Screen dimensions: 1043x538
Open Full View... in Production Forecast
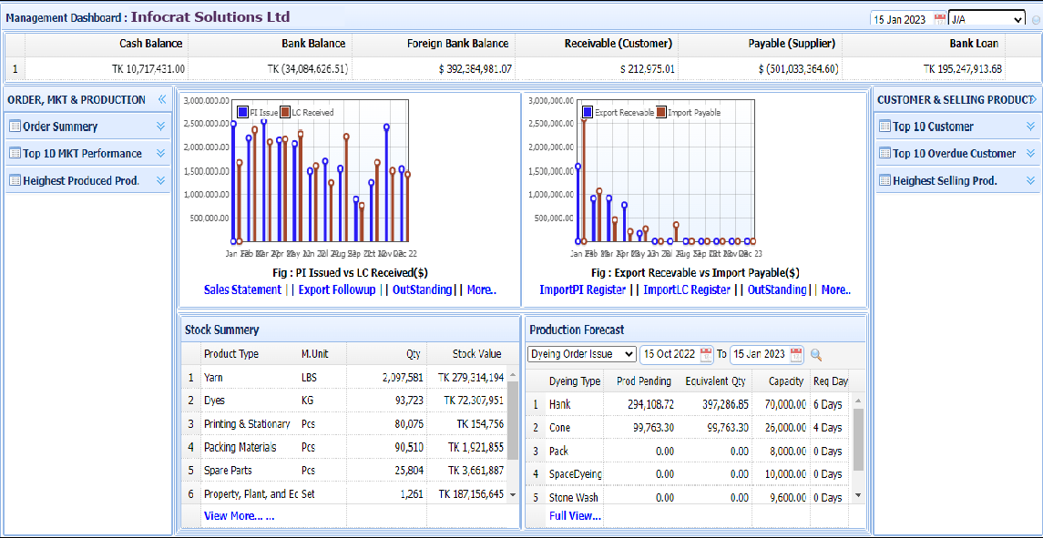pos(575,515)
